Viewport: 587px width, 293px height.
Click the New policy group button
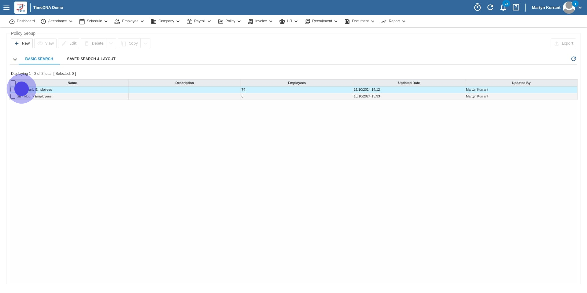pos(22,43)
